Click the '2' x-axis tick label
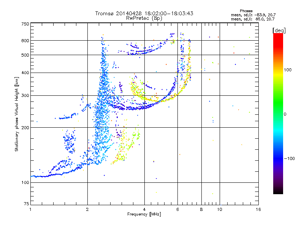The width and height of the screenshot is (304, 228). 87,209
